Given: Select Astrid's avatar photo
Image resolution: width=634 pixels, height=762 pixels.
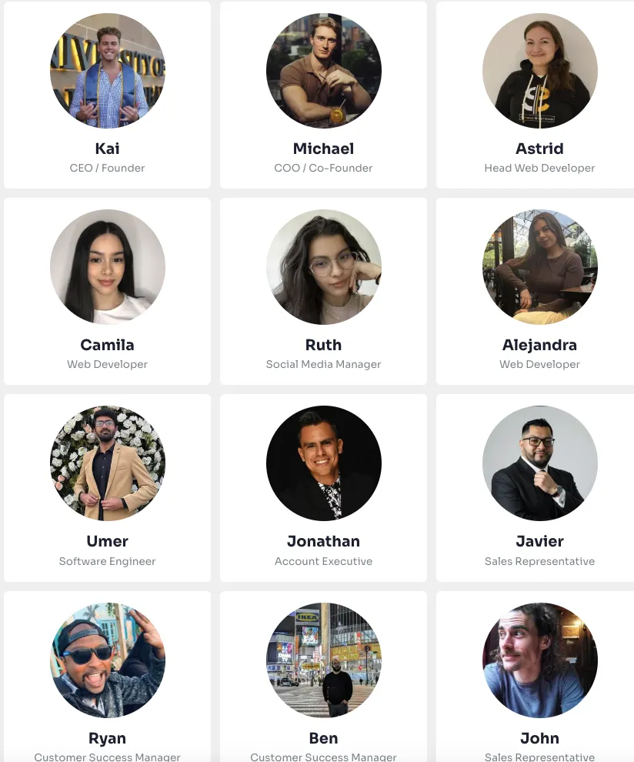Looking at the screenshot, I should [x=540, y=71].
